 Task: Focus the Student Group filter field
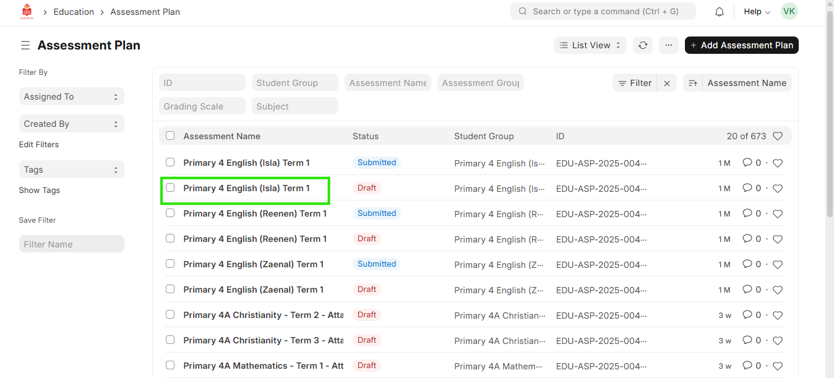tap(294, 83)
